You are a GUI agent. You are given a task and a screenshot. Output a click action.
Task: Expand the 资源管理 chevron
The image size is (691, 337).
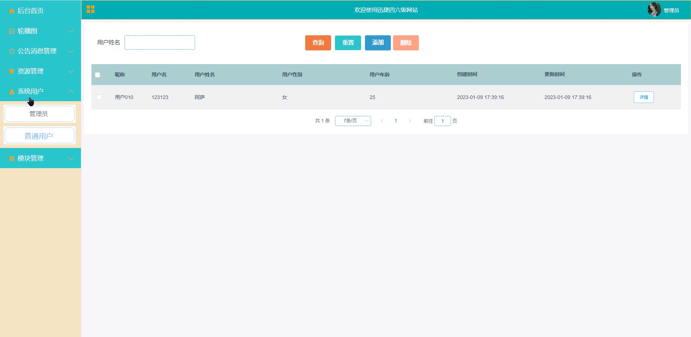[71, 72]
